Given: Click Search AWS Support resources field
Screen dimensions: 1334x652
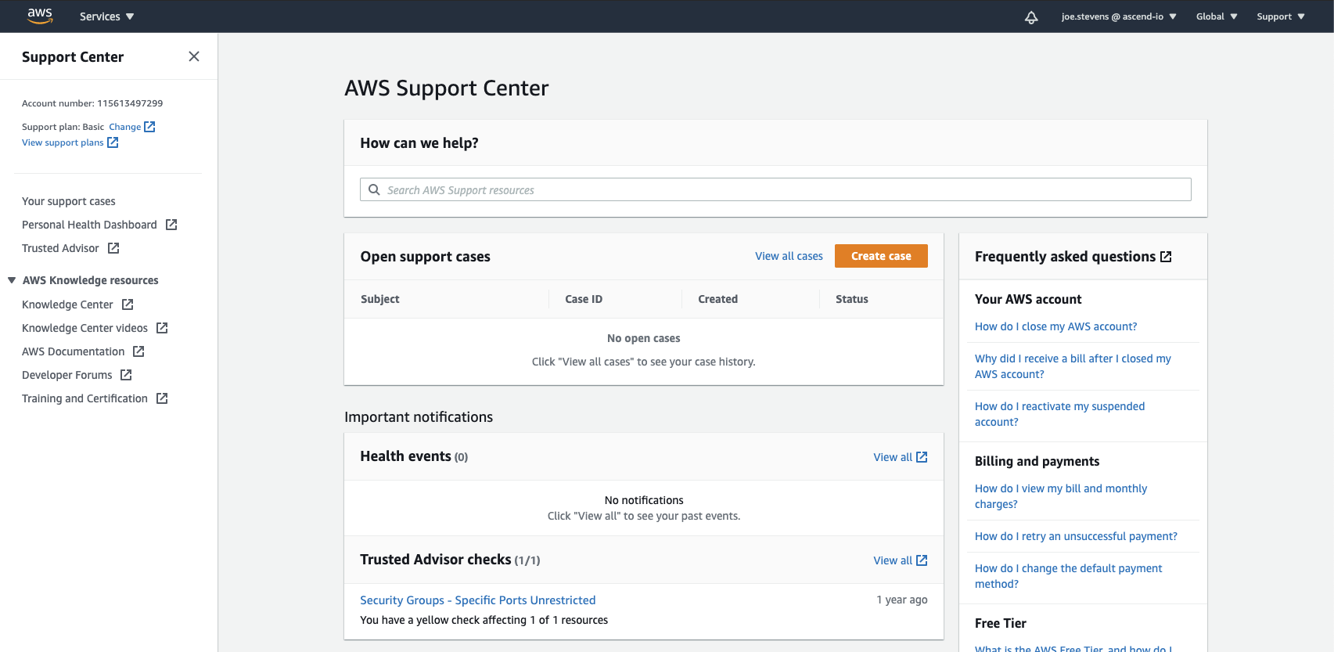Looking at the screenshot, I should [x=775, y=189].
